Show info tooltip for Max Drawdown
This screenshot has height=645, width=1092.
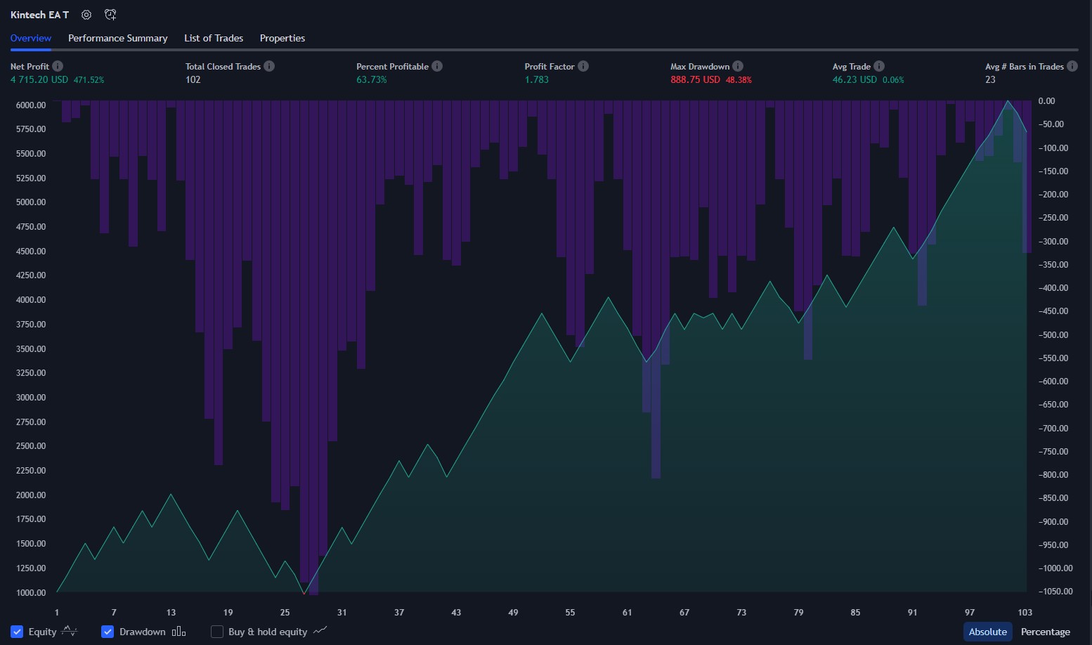coord(738,66)
